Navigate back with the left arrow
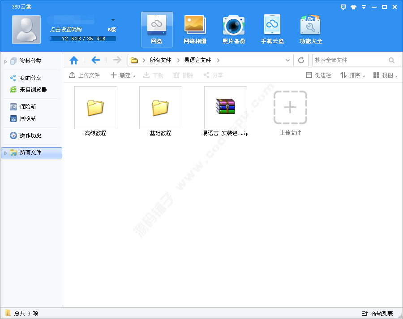The image size is (403, 319). 96,60
